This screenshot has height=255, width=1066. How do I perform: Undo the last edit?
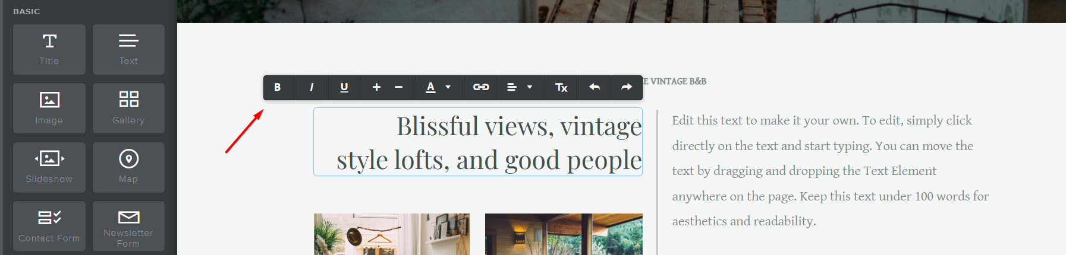tap(595, 87)
